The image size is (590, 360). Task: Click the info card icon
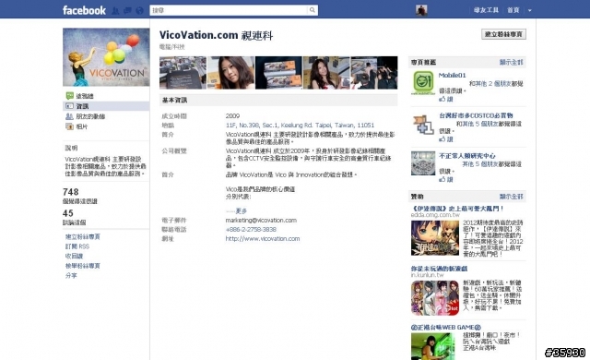point(70,106)
